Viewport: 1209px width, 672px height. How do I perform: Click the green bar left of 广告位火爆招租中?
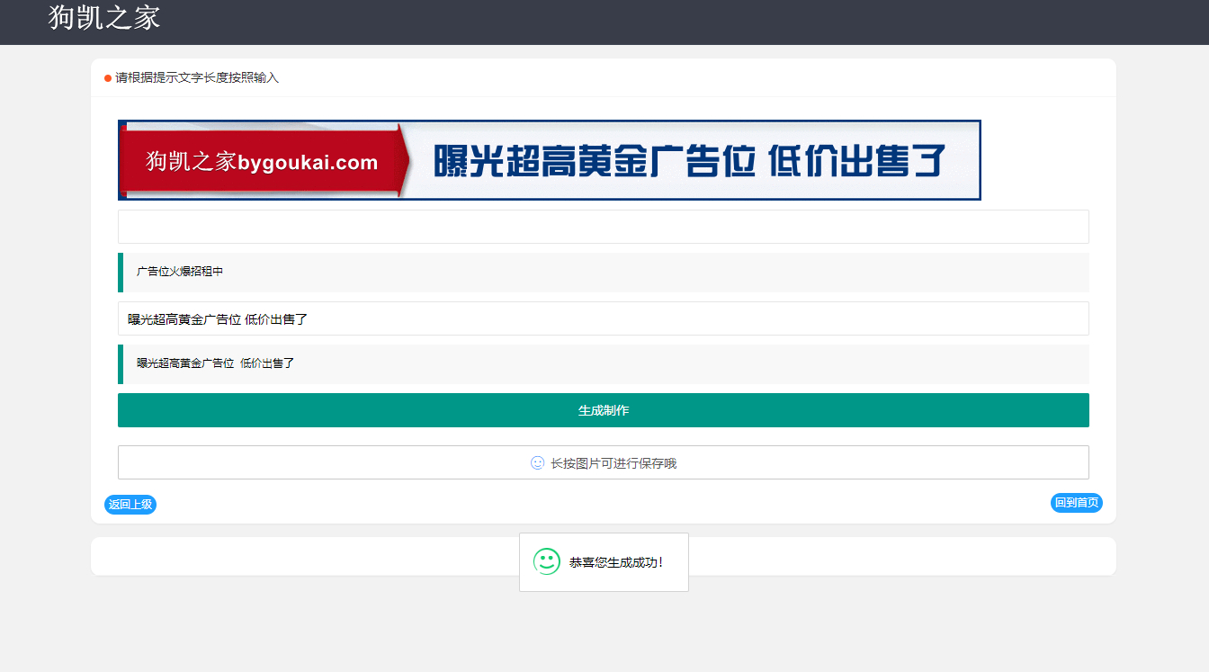121,273
